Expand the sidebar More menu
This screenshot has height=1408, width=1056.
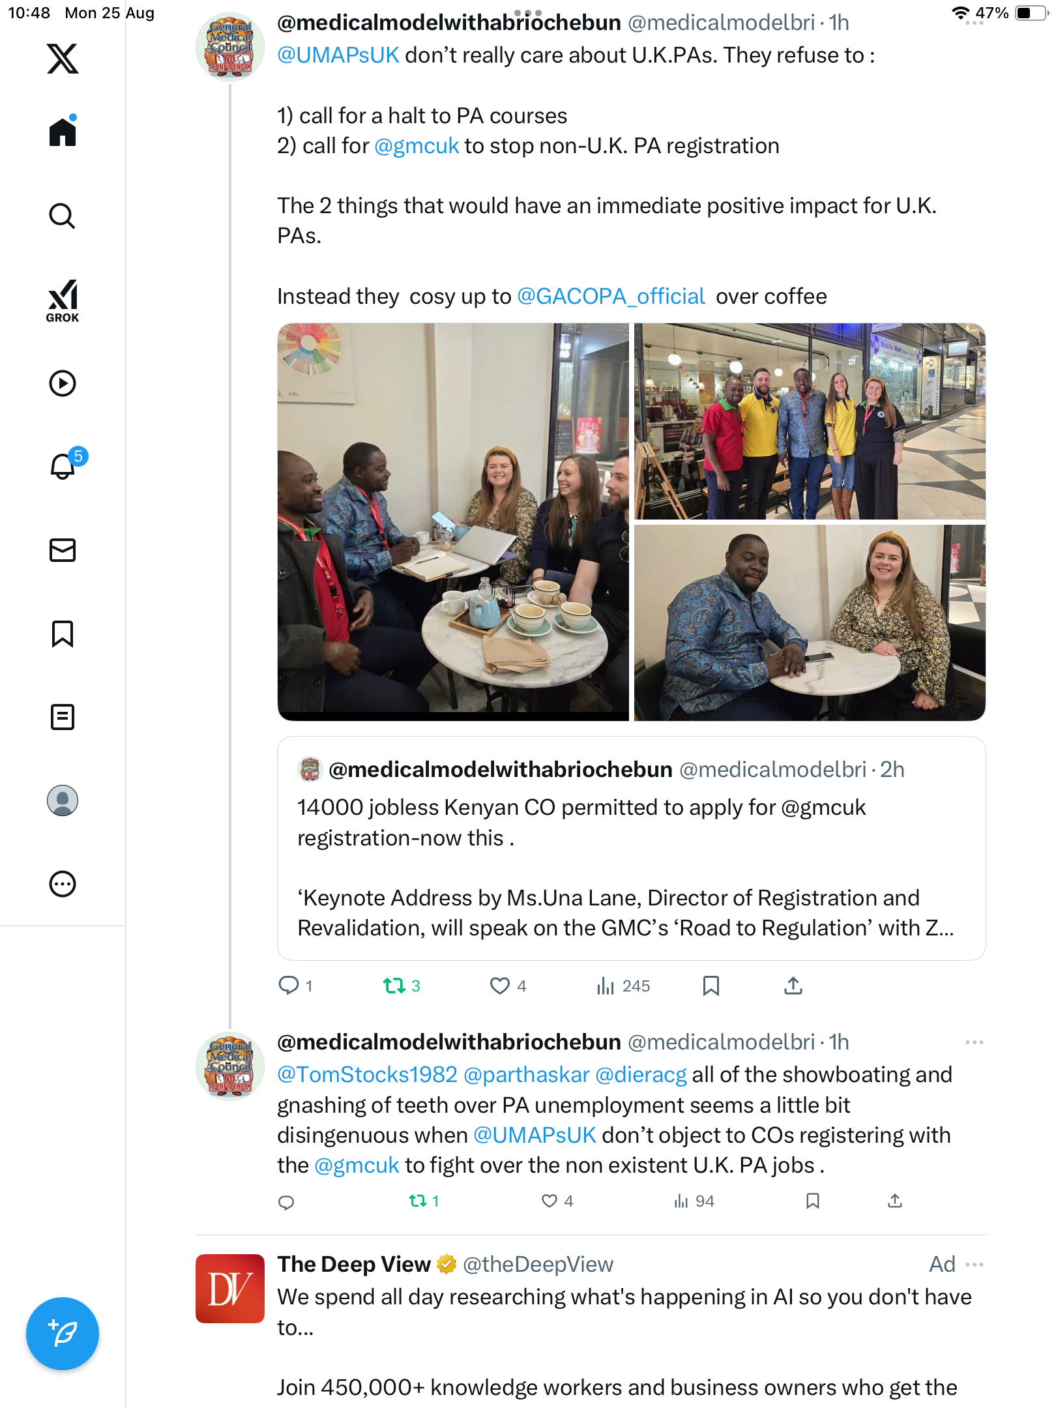click(63, 884)
